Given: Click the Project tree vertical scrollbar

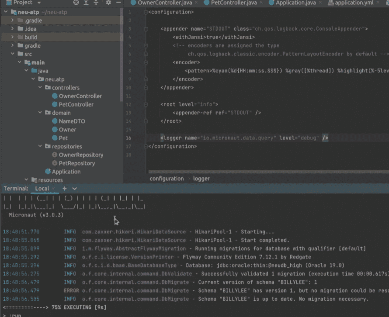Looking at the screenshot, I should coord(122,55).
